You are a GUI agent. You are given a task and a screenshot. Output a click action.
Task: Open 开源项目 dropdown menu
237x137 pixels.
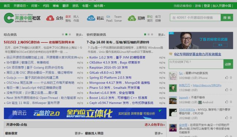[20, 6]
